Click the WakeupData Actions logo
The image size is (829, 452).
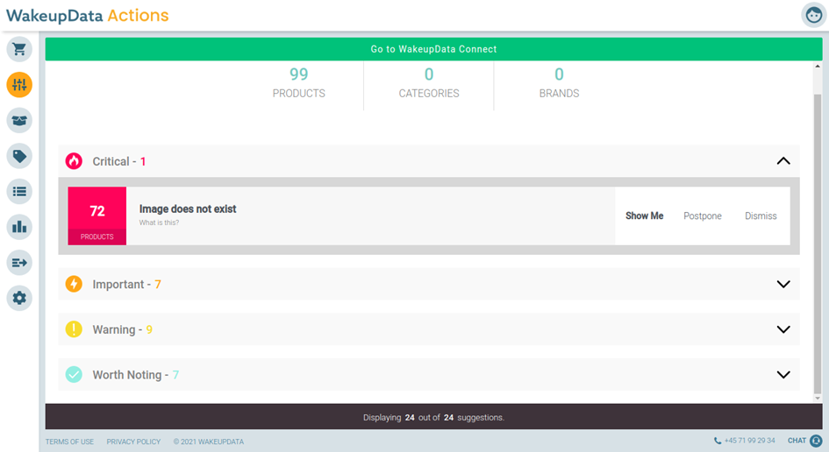(87, 15)
